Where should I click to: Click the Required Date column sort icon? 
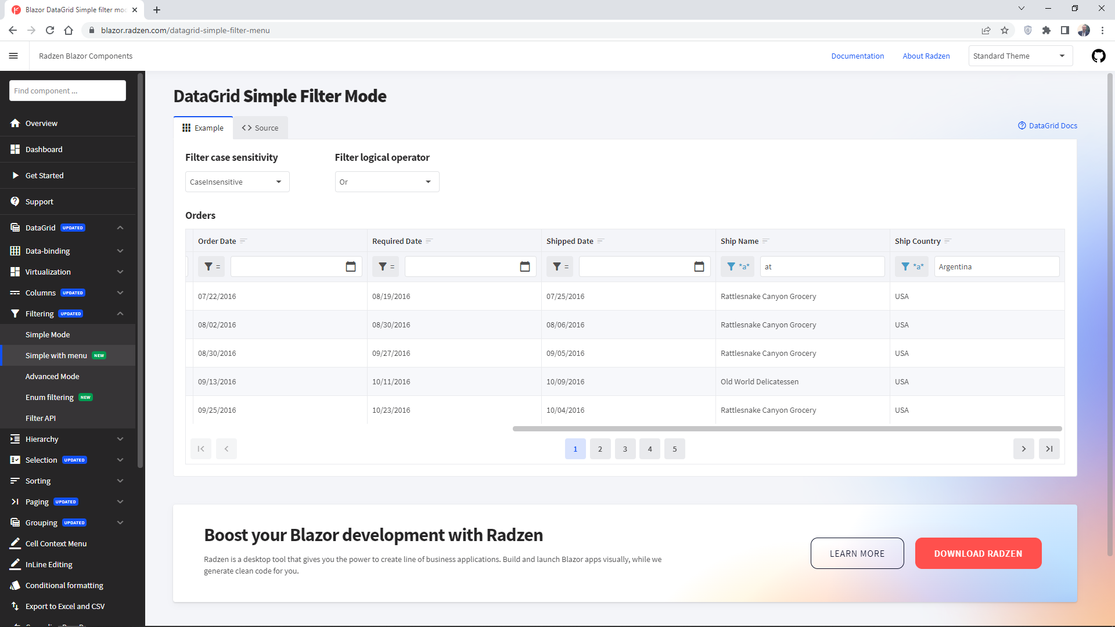pyautogui.click(x=429, y=241)
